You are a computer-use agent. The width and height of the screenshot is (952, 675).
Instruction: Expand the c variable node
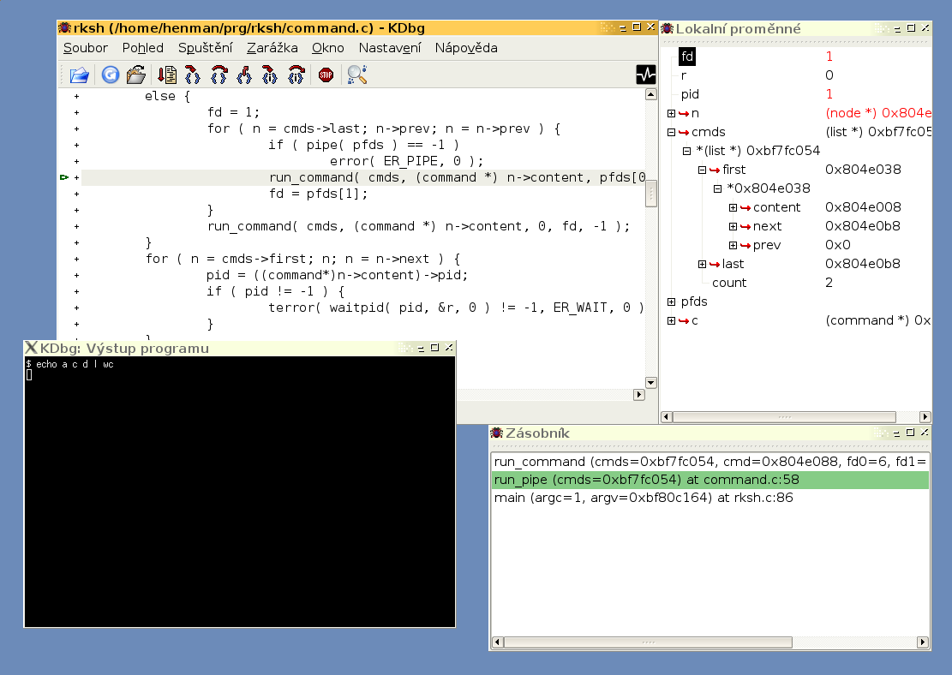[x=671, y=320]
